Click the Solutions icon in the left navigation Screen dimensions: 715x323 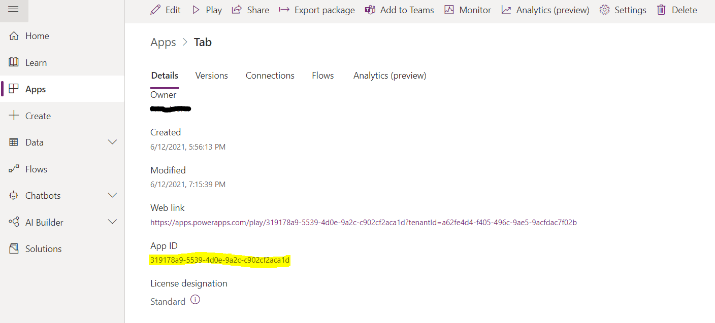coord(14,248)
